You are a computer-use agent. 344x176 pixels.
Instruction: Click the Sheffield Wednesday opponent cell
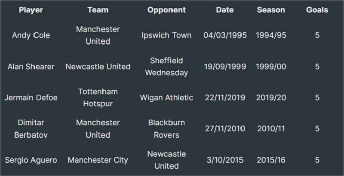click(x=166, y=67)
